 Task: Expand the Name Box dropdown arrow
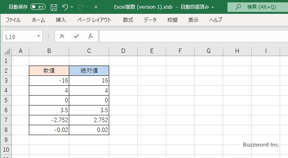[39, 36]
